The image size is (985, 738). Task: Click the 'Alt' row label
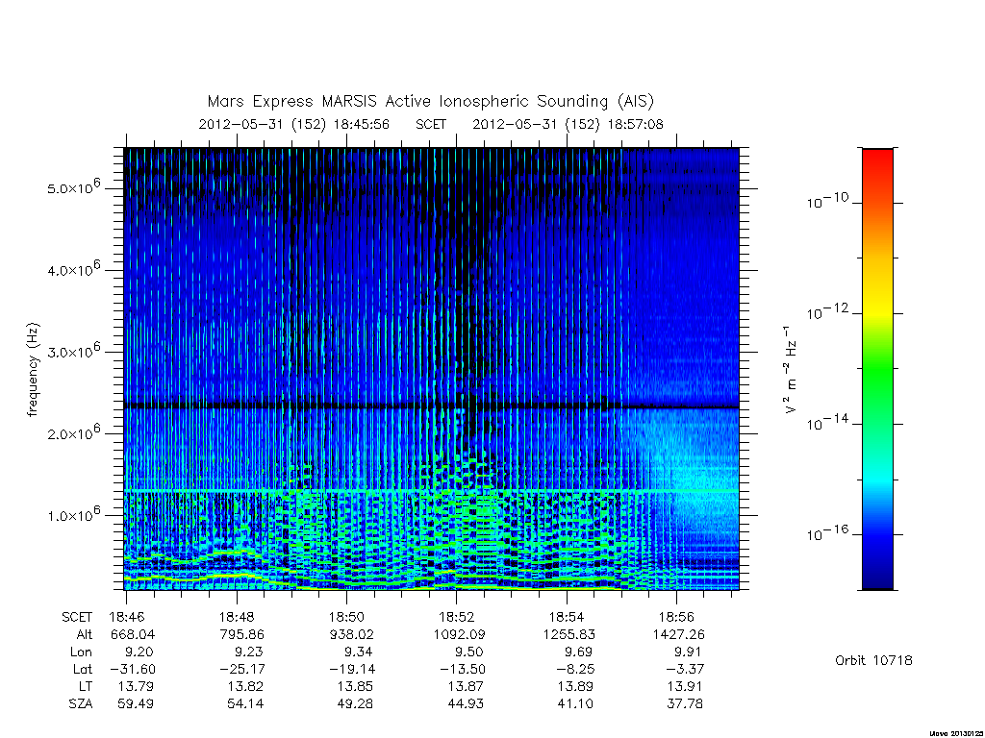pyautogui.click(x=85, y=634)
